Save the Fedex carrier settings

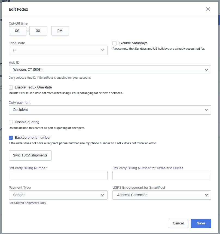(201, 223)
